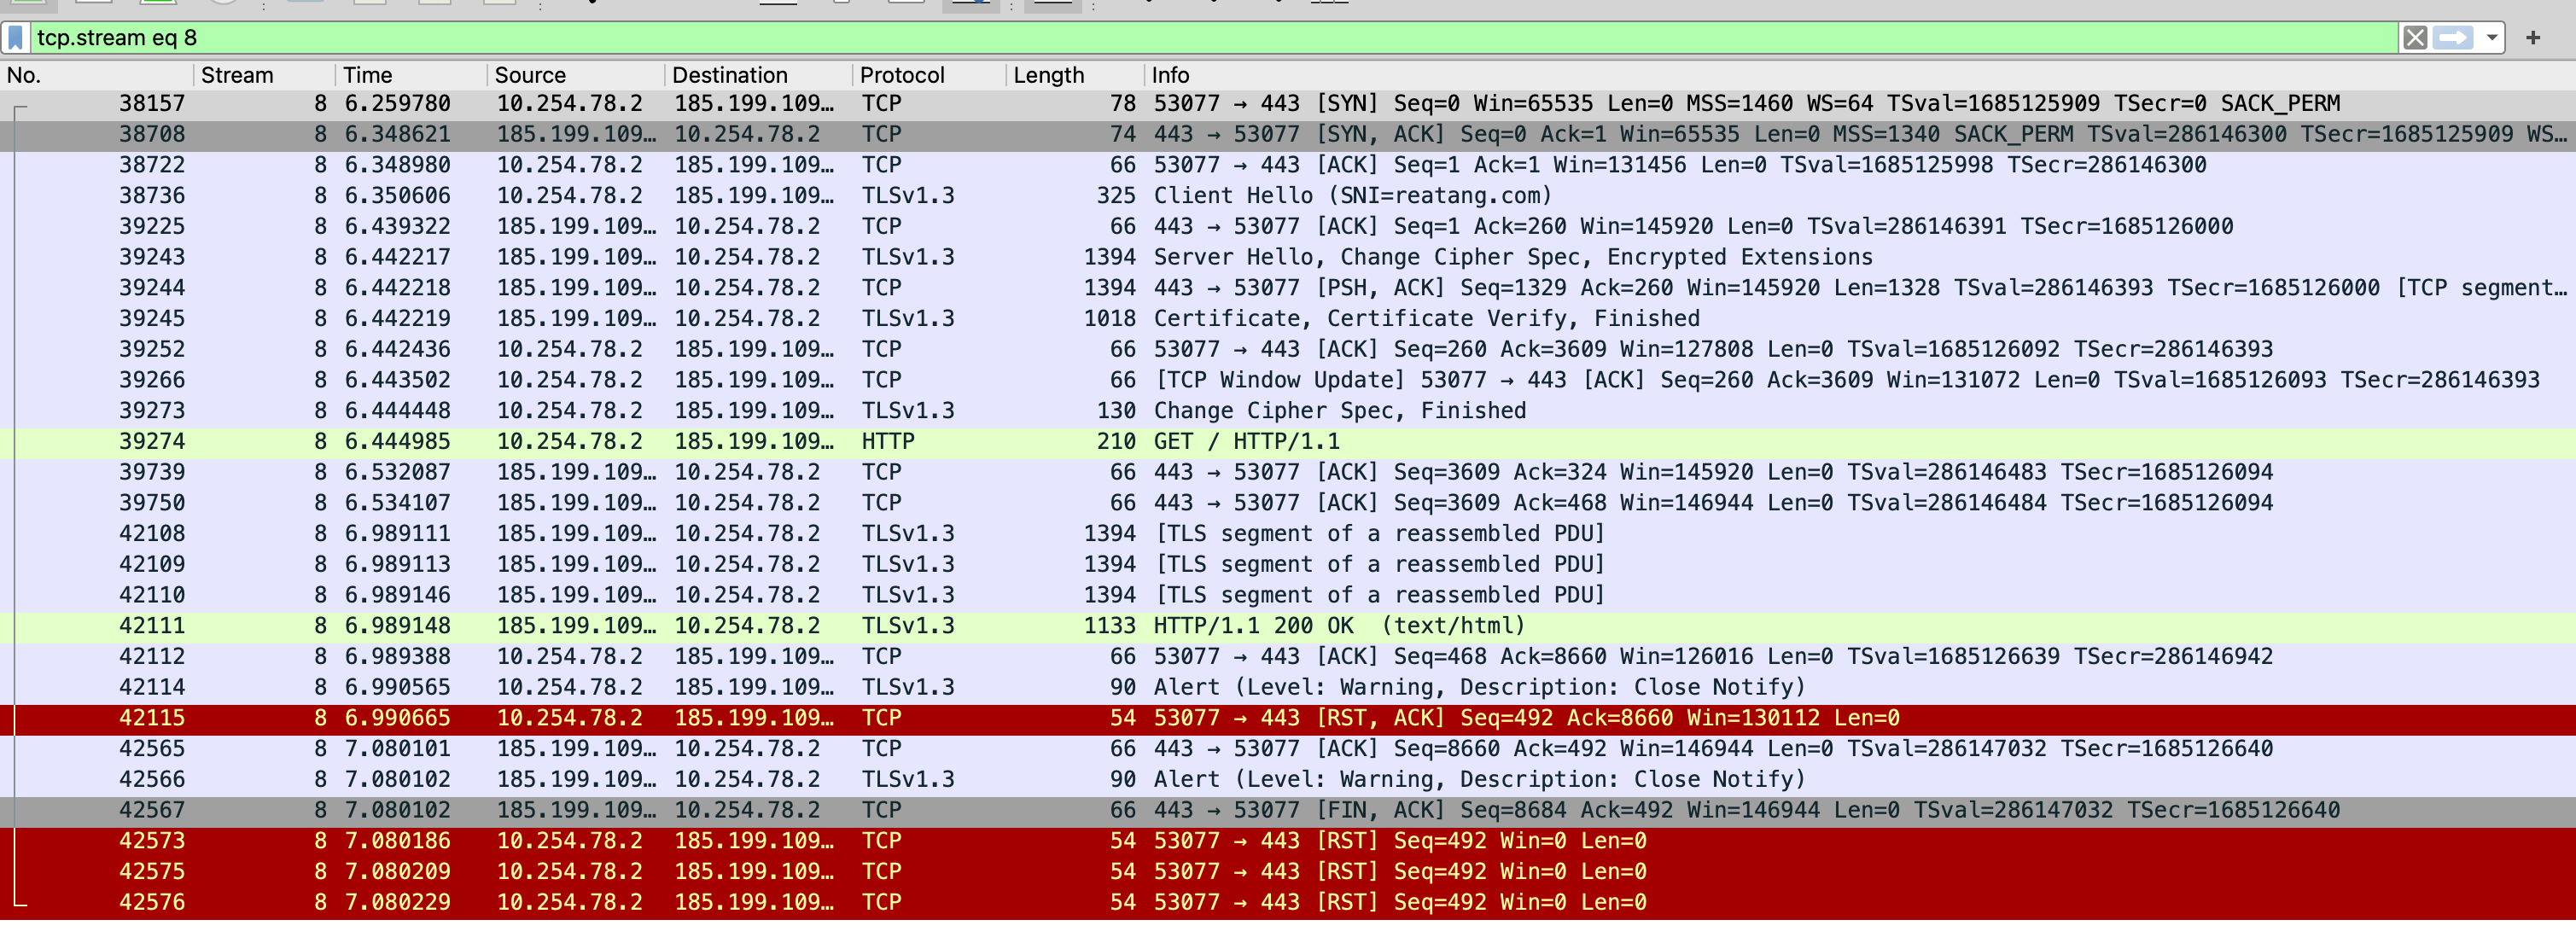Select packet 38722 in the list
This screenshot has width=2576, height=949.
tap(1288, 165)
